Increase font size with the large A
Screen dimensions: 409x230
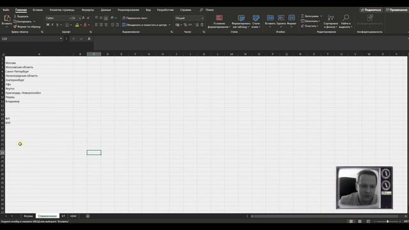84,18
